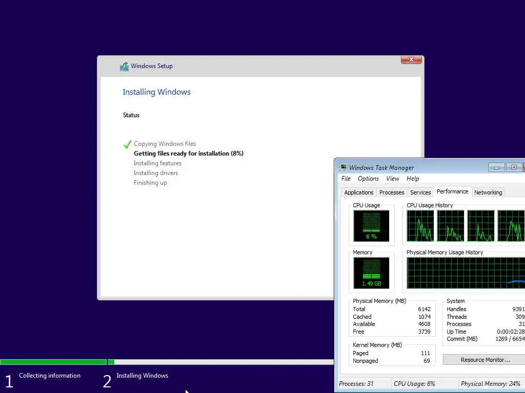Image resolution: width=525 pixels, height=393 pixels.
Task: Click the 'Copying Windows files' status line
Action: click(x=165, y=144)
